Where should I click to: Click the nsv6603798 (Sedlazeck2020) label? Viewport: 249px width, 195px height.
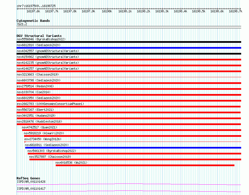pos(39,80)
